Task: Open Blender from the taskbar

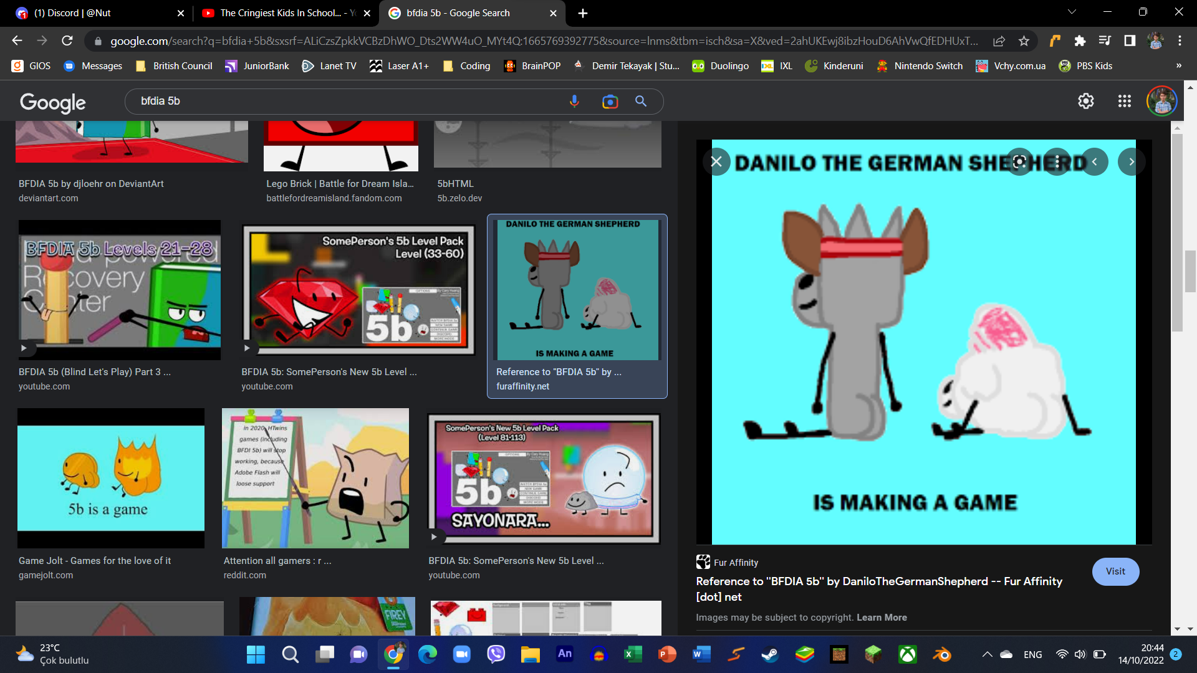Action: point(941,654)
